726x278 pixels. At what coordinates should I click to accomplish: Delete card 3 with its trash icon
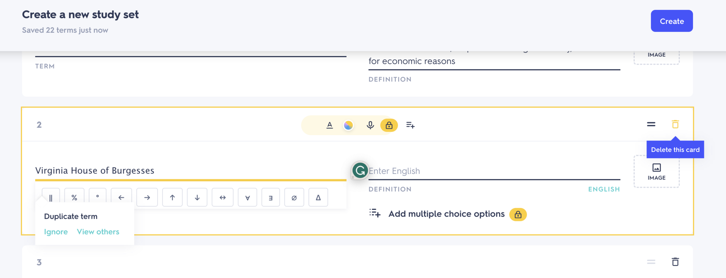click(675, 262)
